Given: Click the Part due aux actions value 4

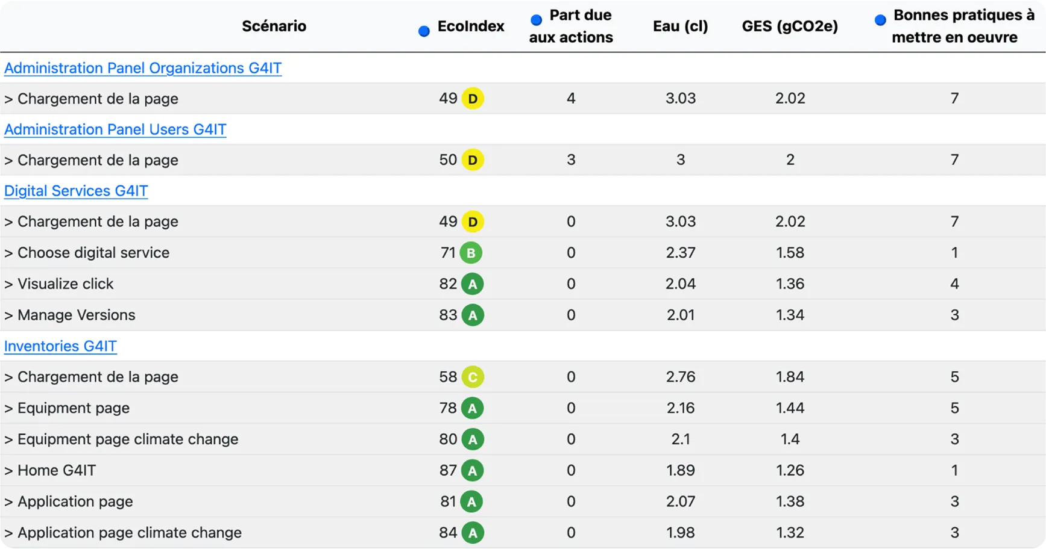Looking at the screenshot, I should pos(571,98).
